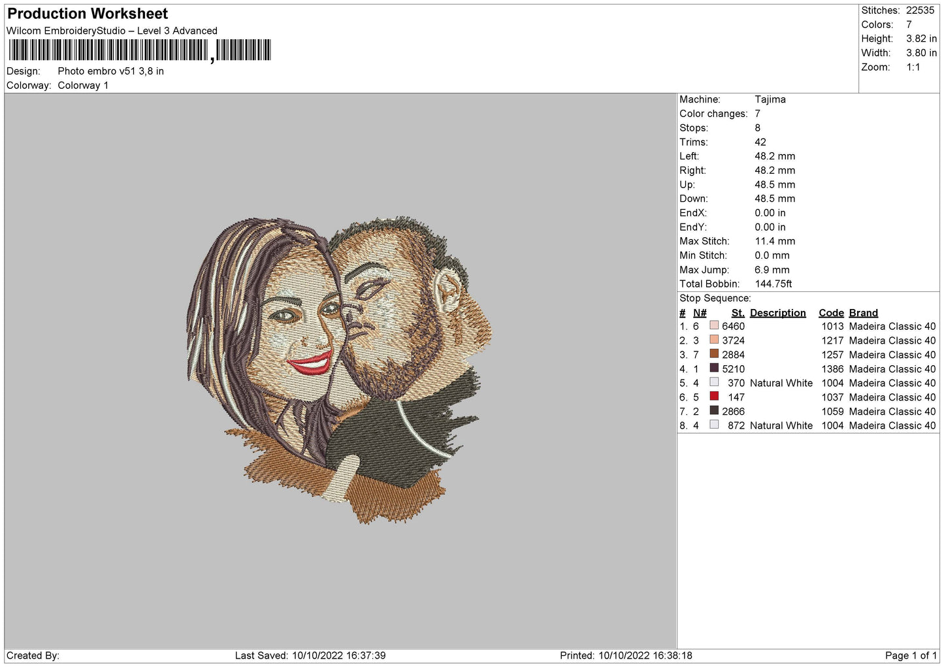
Task: Click the 'St.' column header
Action: tap(738, 313)
